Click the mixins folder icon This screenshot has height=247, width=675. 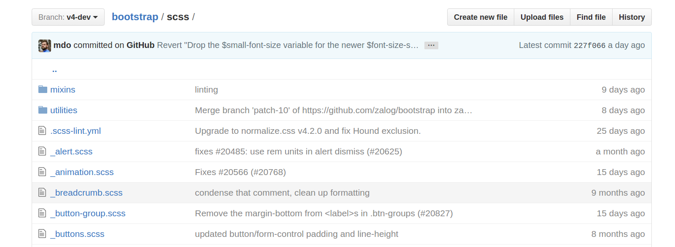pos(43,90)
